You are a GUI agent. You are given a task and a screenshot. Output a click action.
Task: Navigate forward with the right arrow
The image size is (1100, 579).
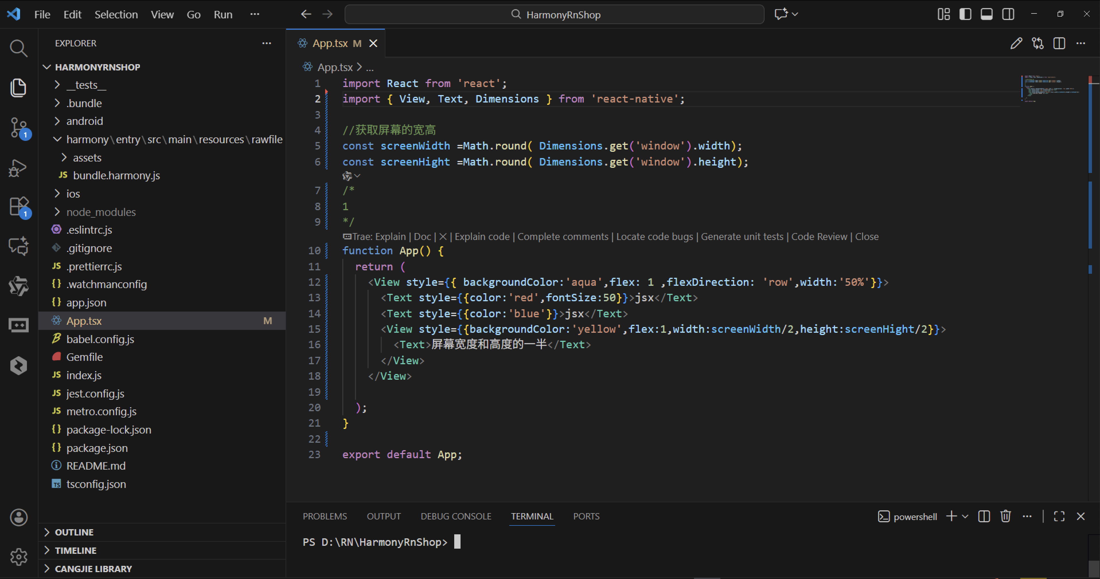point(327,14)
